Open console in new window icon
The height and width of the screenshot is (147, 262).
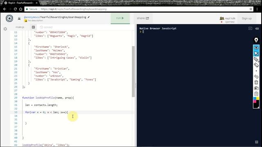[250, 28]
